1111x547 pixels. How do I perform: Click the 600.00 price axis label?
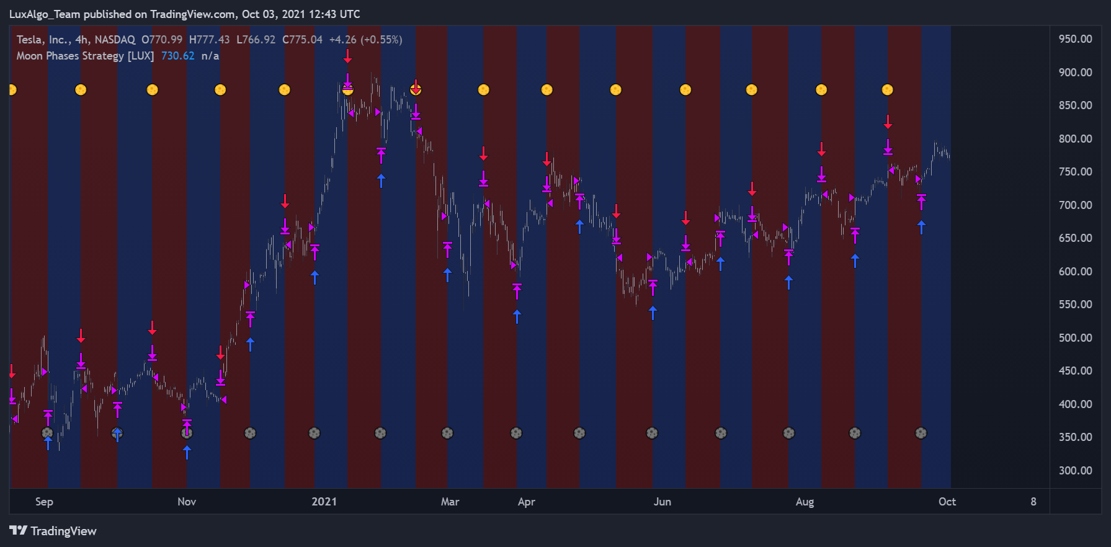1075,272
